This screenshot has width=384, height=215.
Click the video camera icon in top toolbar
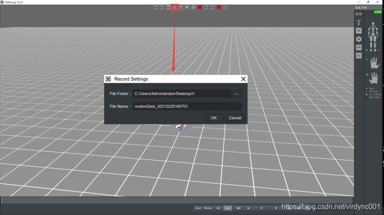tap(187, 7)
